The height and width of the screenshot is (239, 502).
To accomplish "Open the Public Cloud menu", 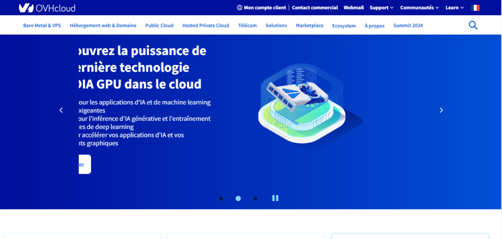I will [x=159, y=26].
